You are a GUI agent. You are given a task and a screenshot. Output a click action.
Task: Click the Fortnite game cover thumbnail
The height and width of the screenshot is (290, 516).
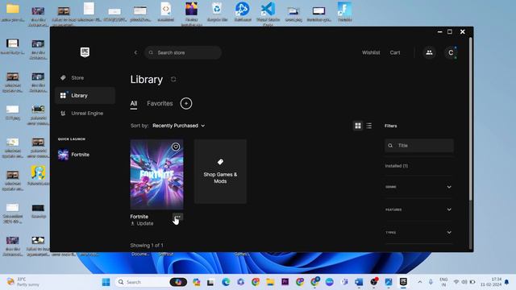pos(157,174)
